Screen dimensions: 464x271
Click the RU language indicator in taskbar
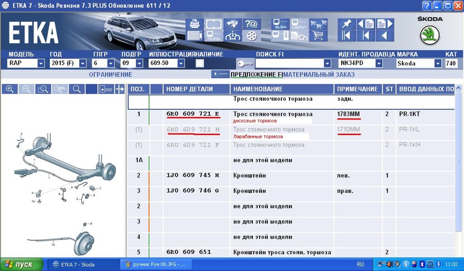360,265
